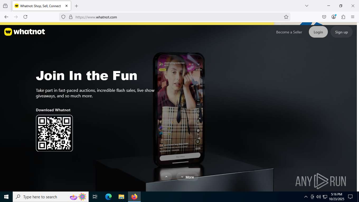Click the Join In the Fun heading
Screen dimensions: 359x202
[87, 75]
